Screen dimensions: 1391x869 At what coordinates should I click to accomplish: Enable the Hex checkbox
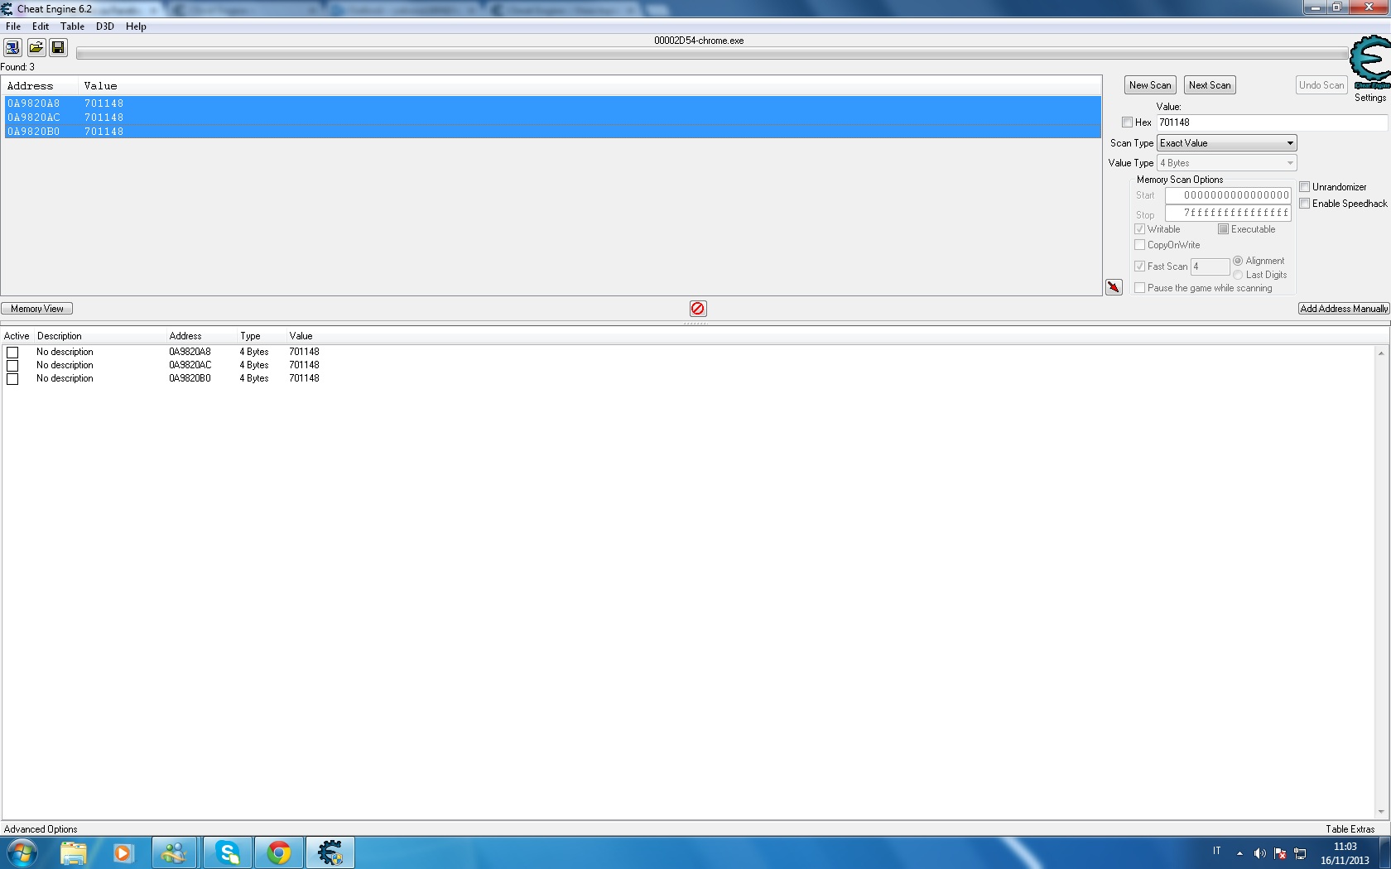(1127, 122)
